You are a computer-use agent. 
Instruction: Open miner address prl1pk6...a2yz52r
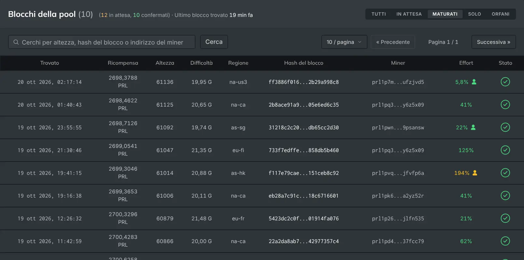[398, 196]
